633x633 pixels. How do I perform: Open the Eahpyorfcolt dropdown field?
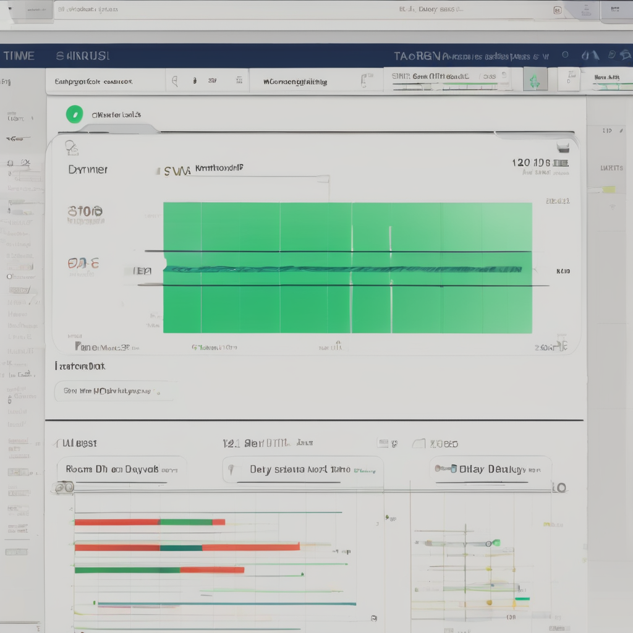105,81
